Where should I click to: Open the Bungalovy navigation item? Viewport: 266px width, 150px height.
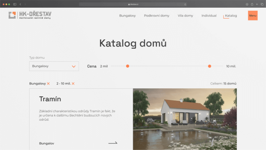pos(127,16)
